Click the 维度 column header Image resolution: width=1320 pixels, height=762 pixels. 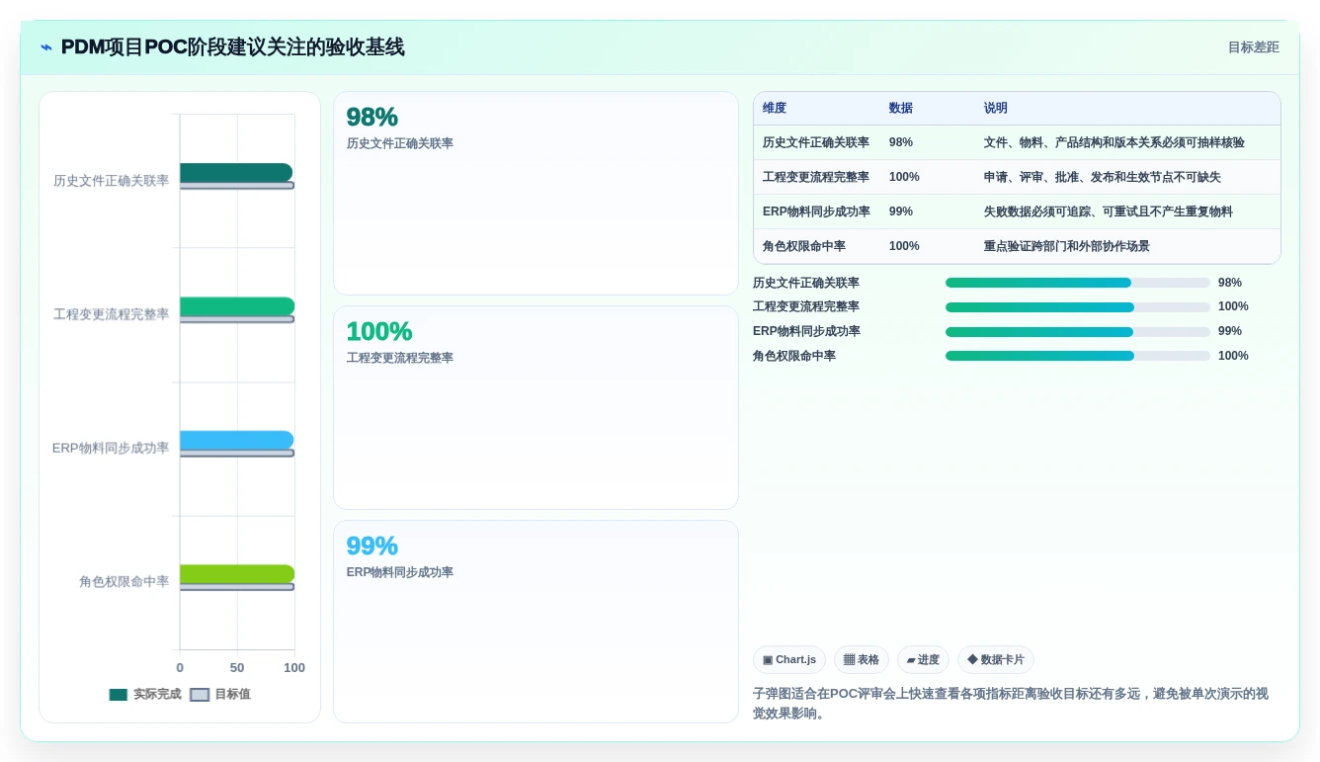775,109
